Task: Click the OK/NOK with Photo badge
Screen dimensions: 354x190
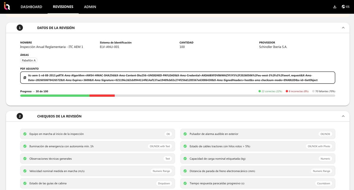Action: [x=319, y=146]
